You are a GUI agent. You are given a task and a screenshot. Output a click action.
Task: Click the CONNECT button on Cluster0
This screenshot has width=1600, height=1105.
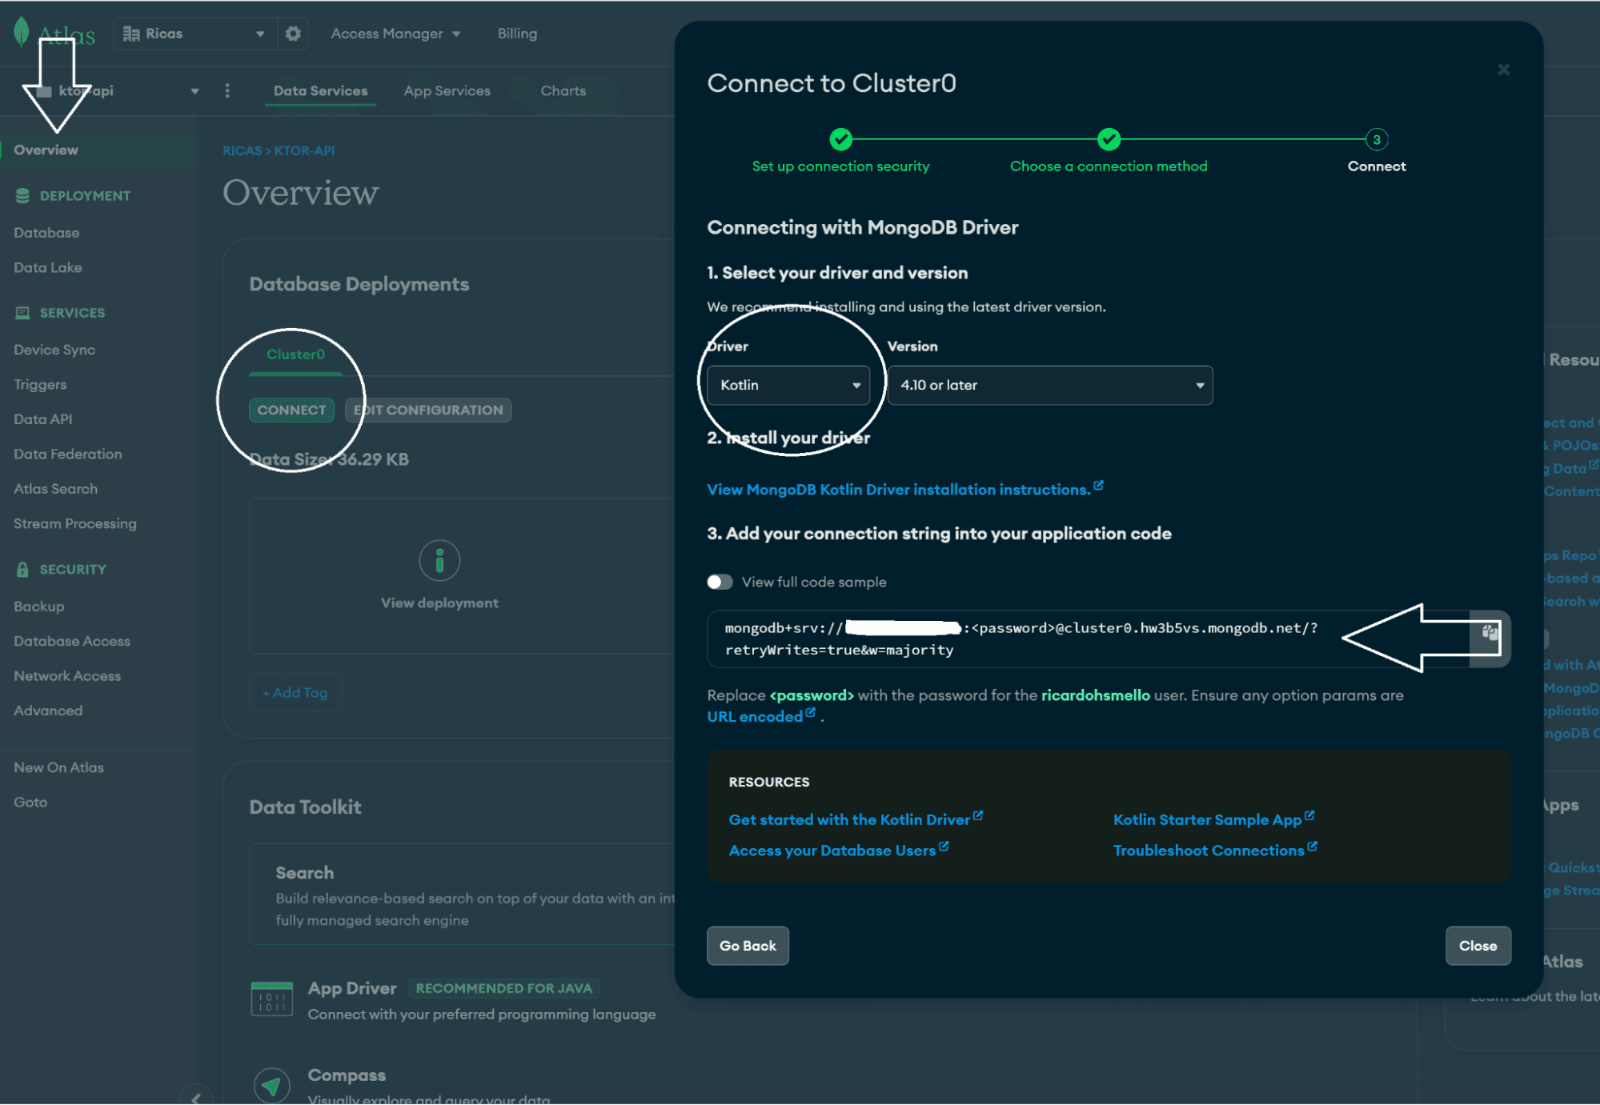point(293,410)
